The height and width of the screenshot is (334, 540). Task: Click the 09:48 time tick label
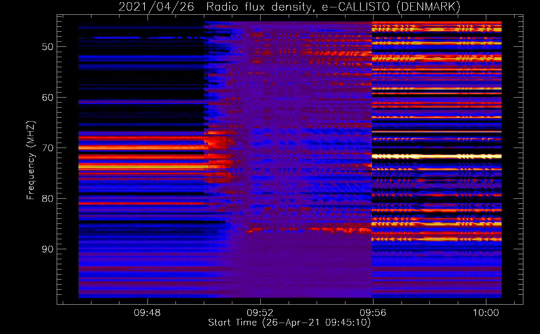(x=147, y=313)
